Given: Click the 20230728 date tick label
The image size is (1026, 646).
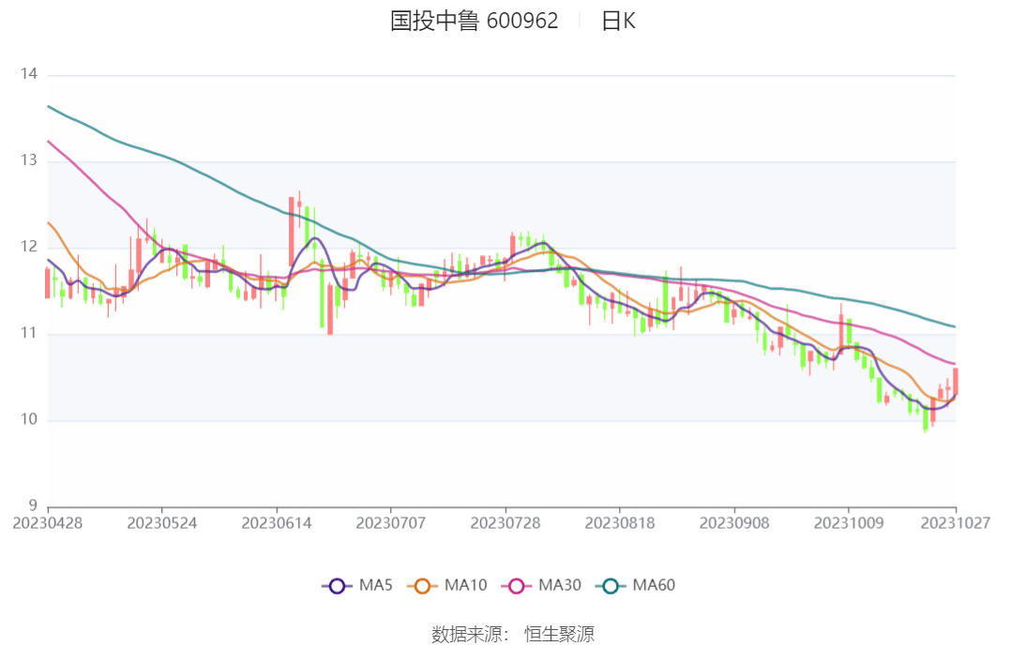Looking at the screenshot, I should coord(505,522).
